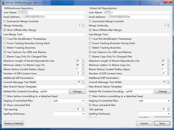Click repository Use Merge Tool field
Viewport: 174px width, 130px height.
tap(54, 34)
